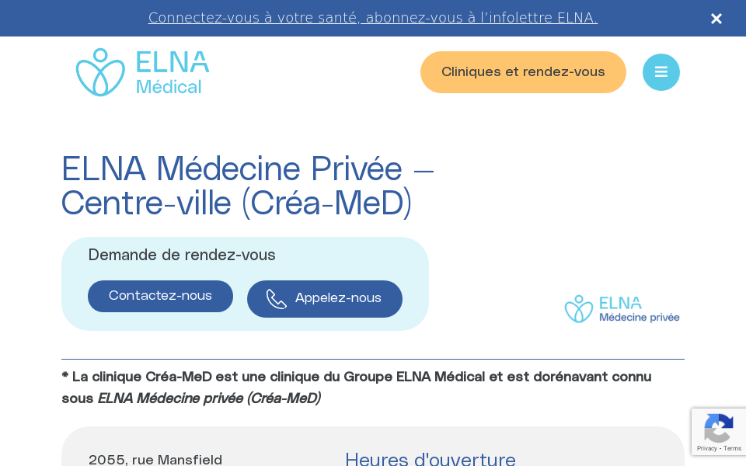Click the Contactez-nous button
The height and width of the screenshot is (466, 746).
click(160, 296)
